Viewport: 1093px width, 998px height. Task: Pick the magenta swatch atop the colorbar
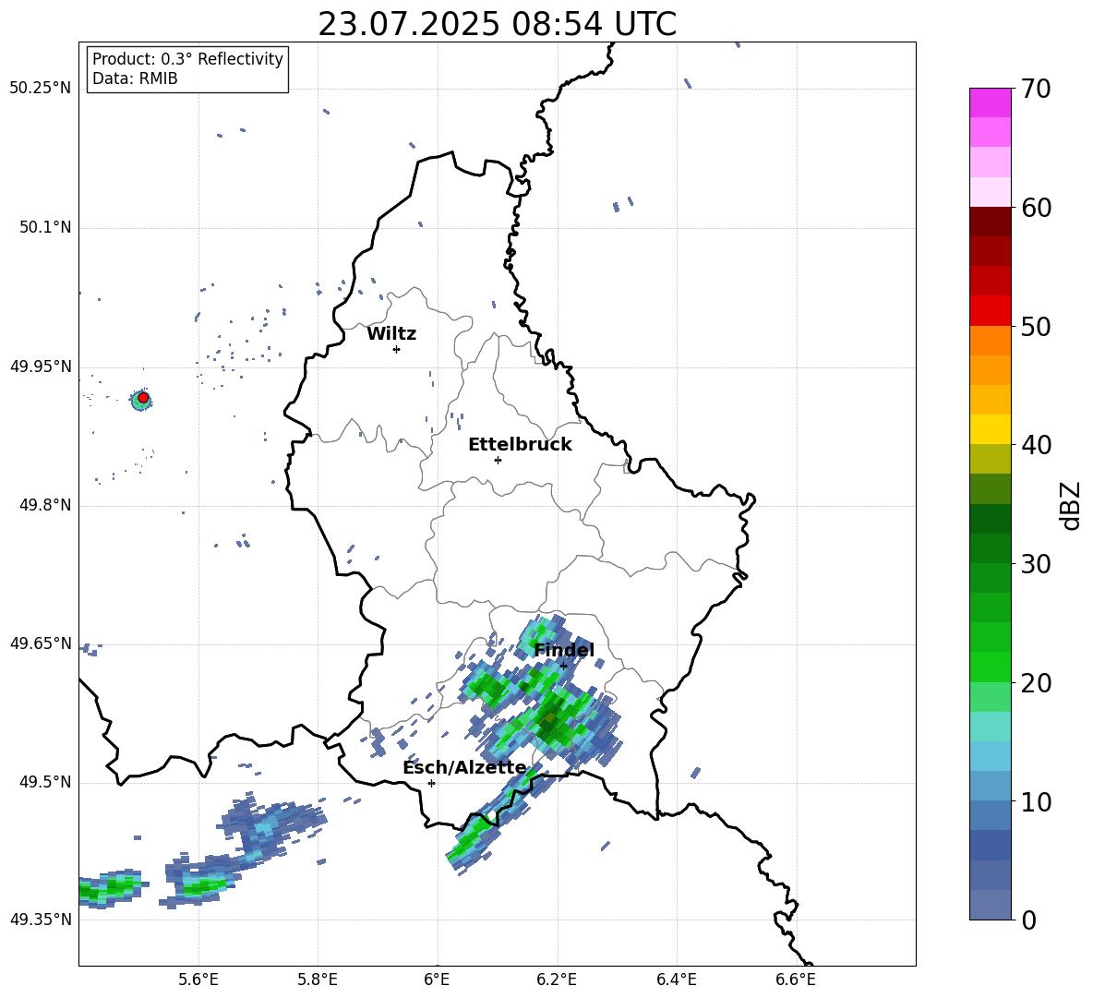point(990,102)
